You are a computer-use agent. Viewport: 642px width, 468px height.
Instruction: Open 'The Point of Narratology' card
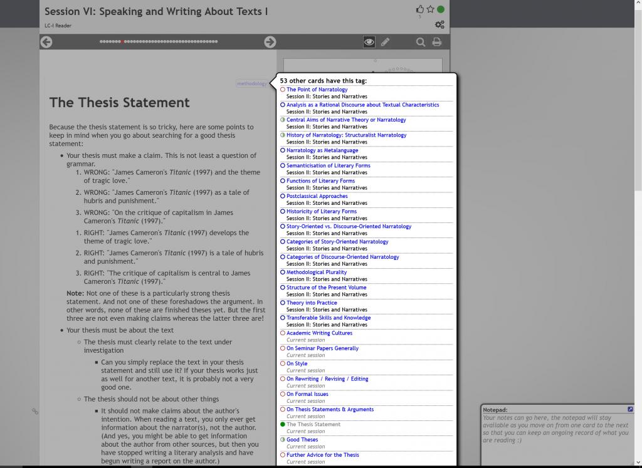[317, 90]
